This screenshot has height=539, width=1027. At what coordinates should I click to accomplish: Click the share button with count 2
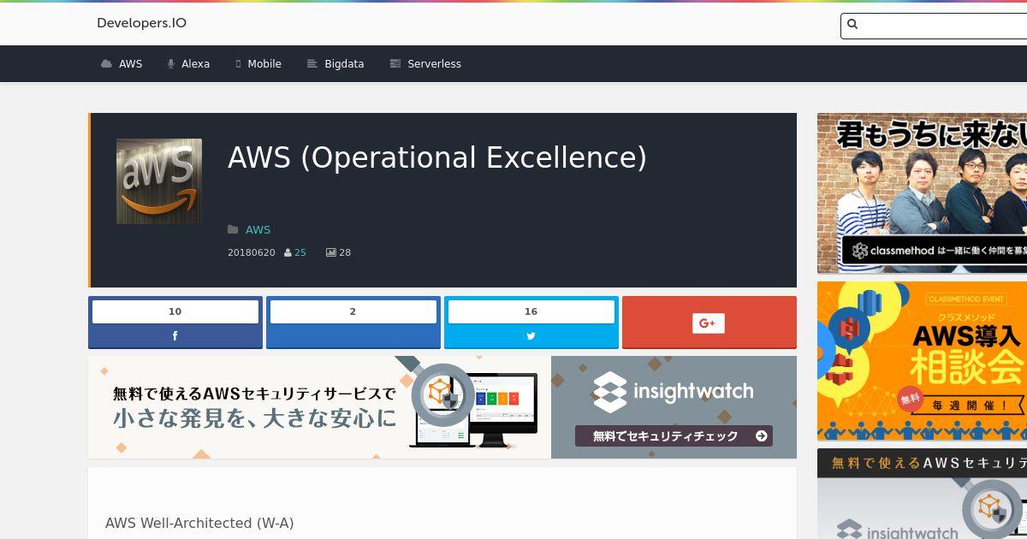click(353, 323)
